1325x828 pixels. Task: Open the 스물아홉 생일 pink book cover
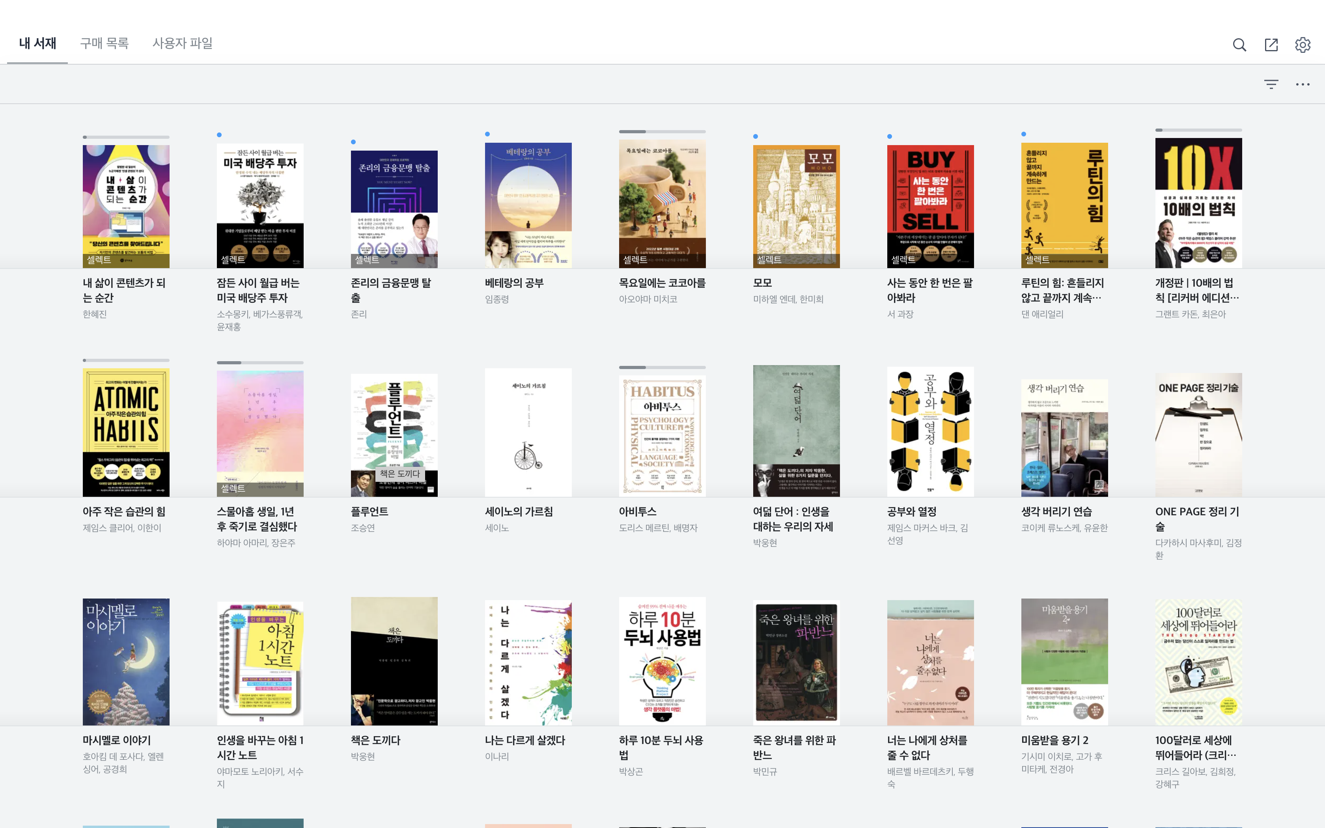coord(260,434)
